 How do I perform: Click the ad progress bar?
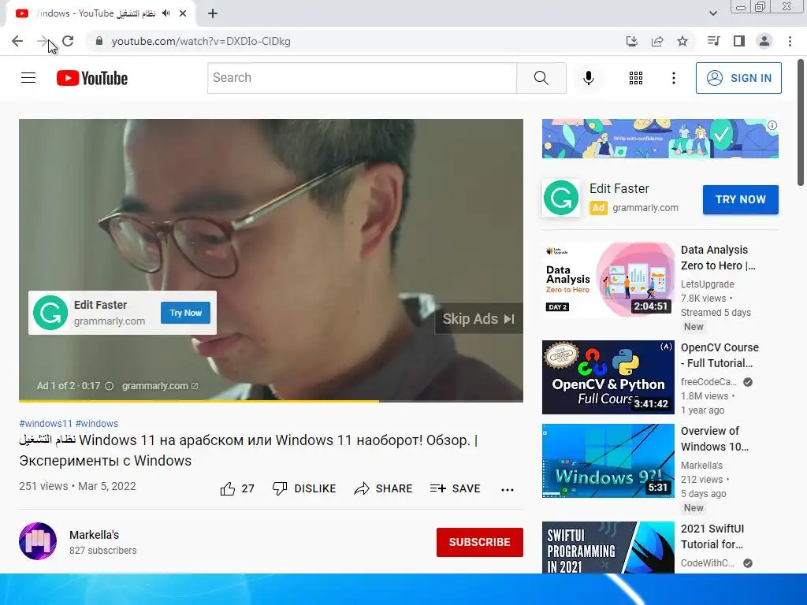(x=271, y=400)
